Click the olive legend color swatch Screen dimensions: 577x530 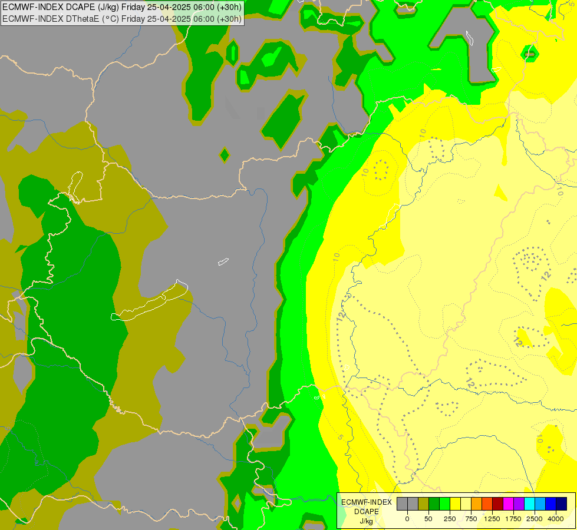[x=424, y=504]
